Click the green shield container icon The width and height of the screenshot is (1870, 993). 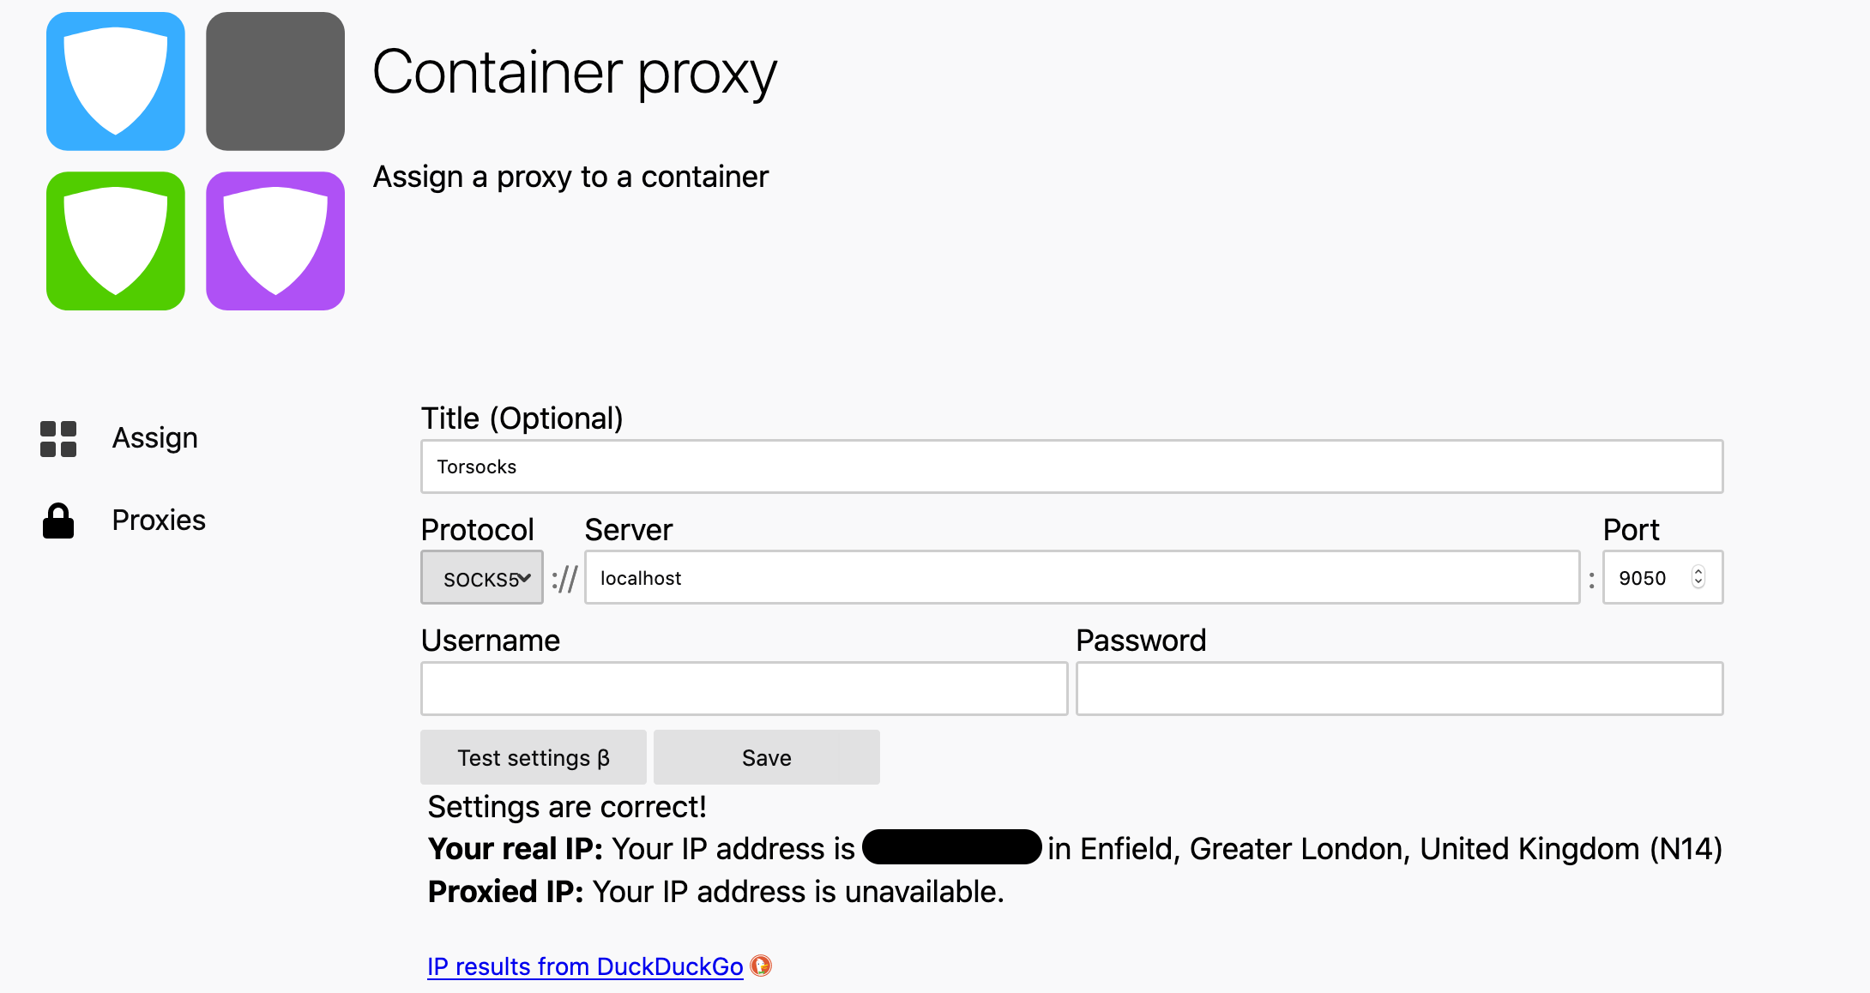[116, 241]
